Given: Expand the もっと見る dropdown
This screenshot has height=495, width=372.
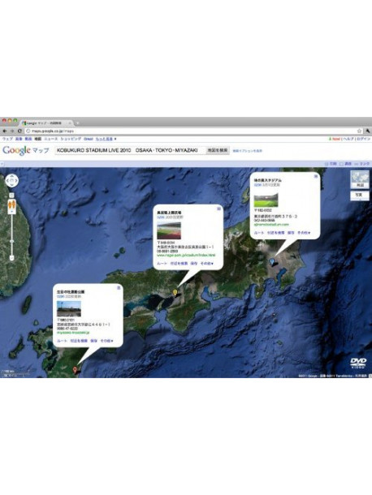Looking at the screenshot, I should [x=106, y=139].
